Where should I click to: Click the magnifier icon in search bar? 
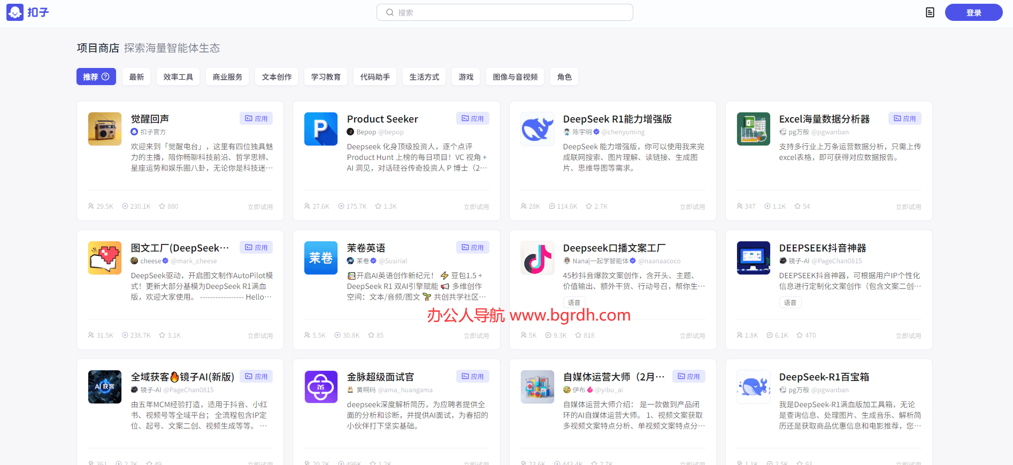[x=390, y=12]
